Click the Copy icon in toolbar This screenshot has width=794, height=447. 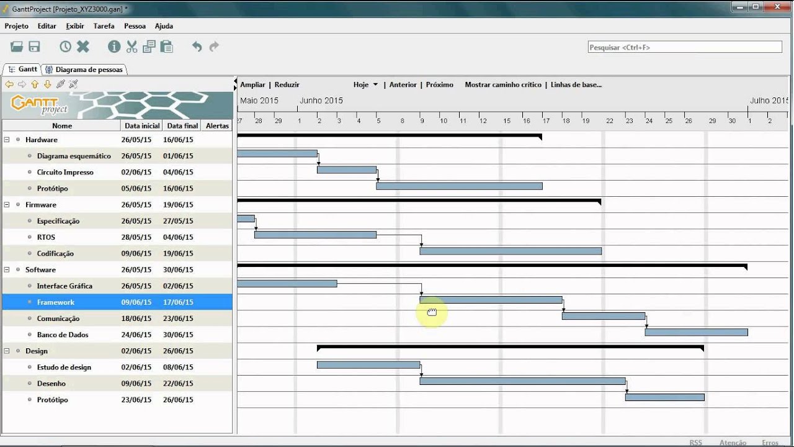click(149, 47)
